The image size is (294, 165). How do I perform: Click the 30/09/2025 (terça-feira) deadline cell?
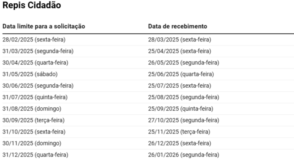click(33, 120)
